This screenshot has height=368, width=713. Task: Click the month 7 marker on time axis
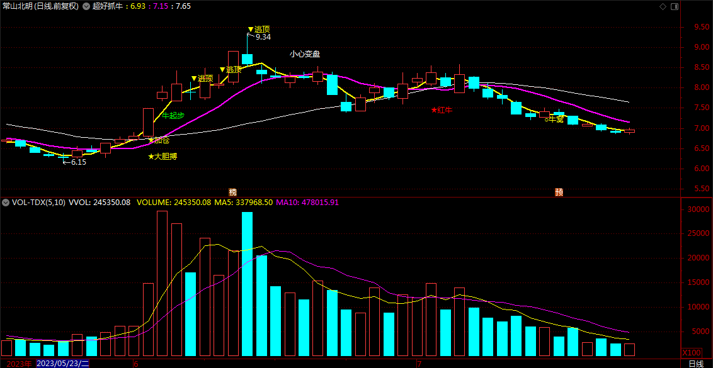(x=419, y=364)
